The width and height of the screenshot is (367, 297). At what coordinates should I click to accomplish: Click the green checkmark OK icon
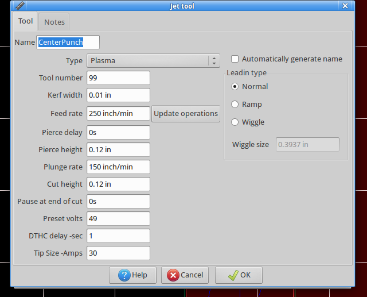(233, 275)
